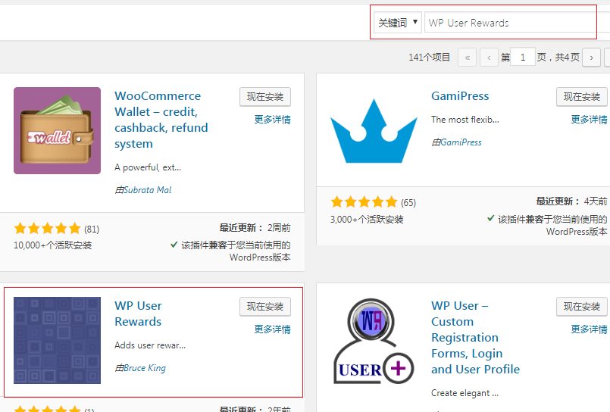Click the WooCommerce Wallet plugin icon
This screenshot has height=412, width=610.
point(57,130)
